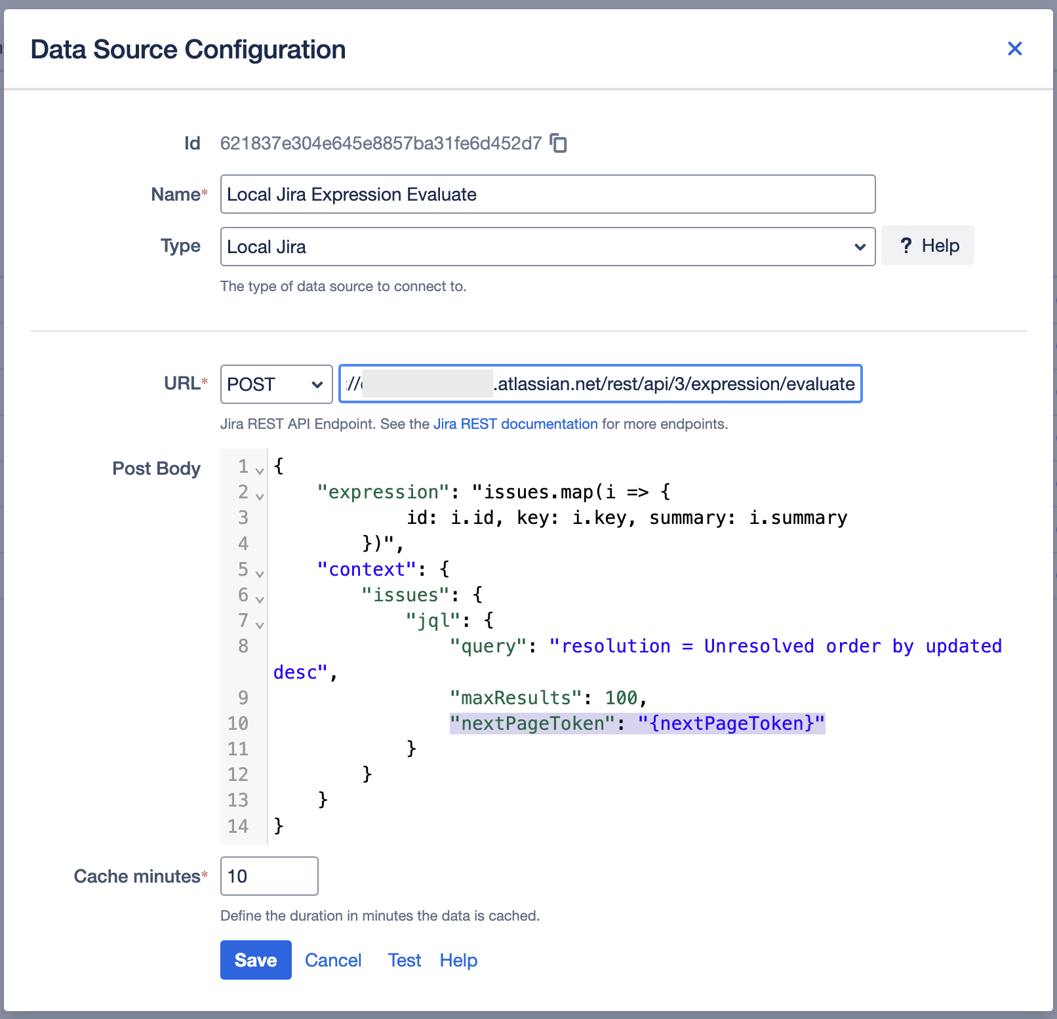Open the Type dropdown showing Local Jira
Viewport: 1057px width, 1019px height.
pos(547,247)
